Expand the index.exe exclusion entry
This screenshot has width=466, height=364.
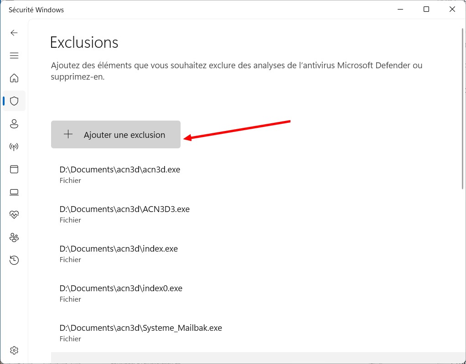[119, 253]
